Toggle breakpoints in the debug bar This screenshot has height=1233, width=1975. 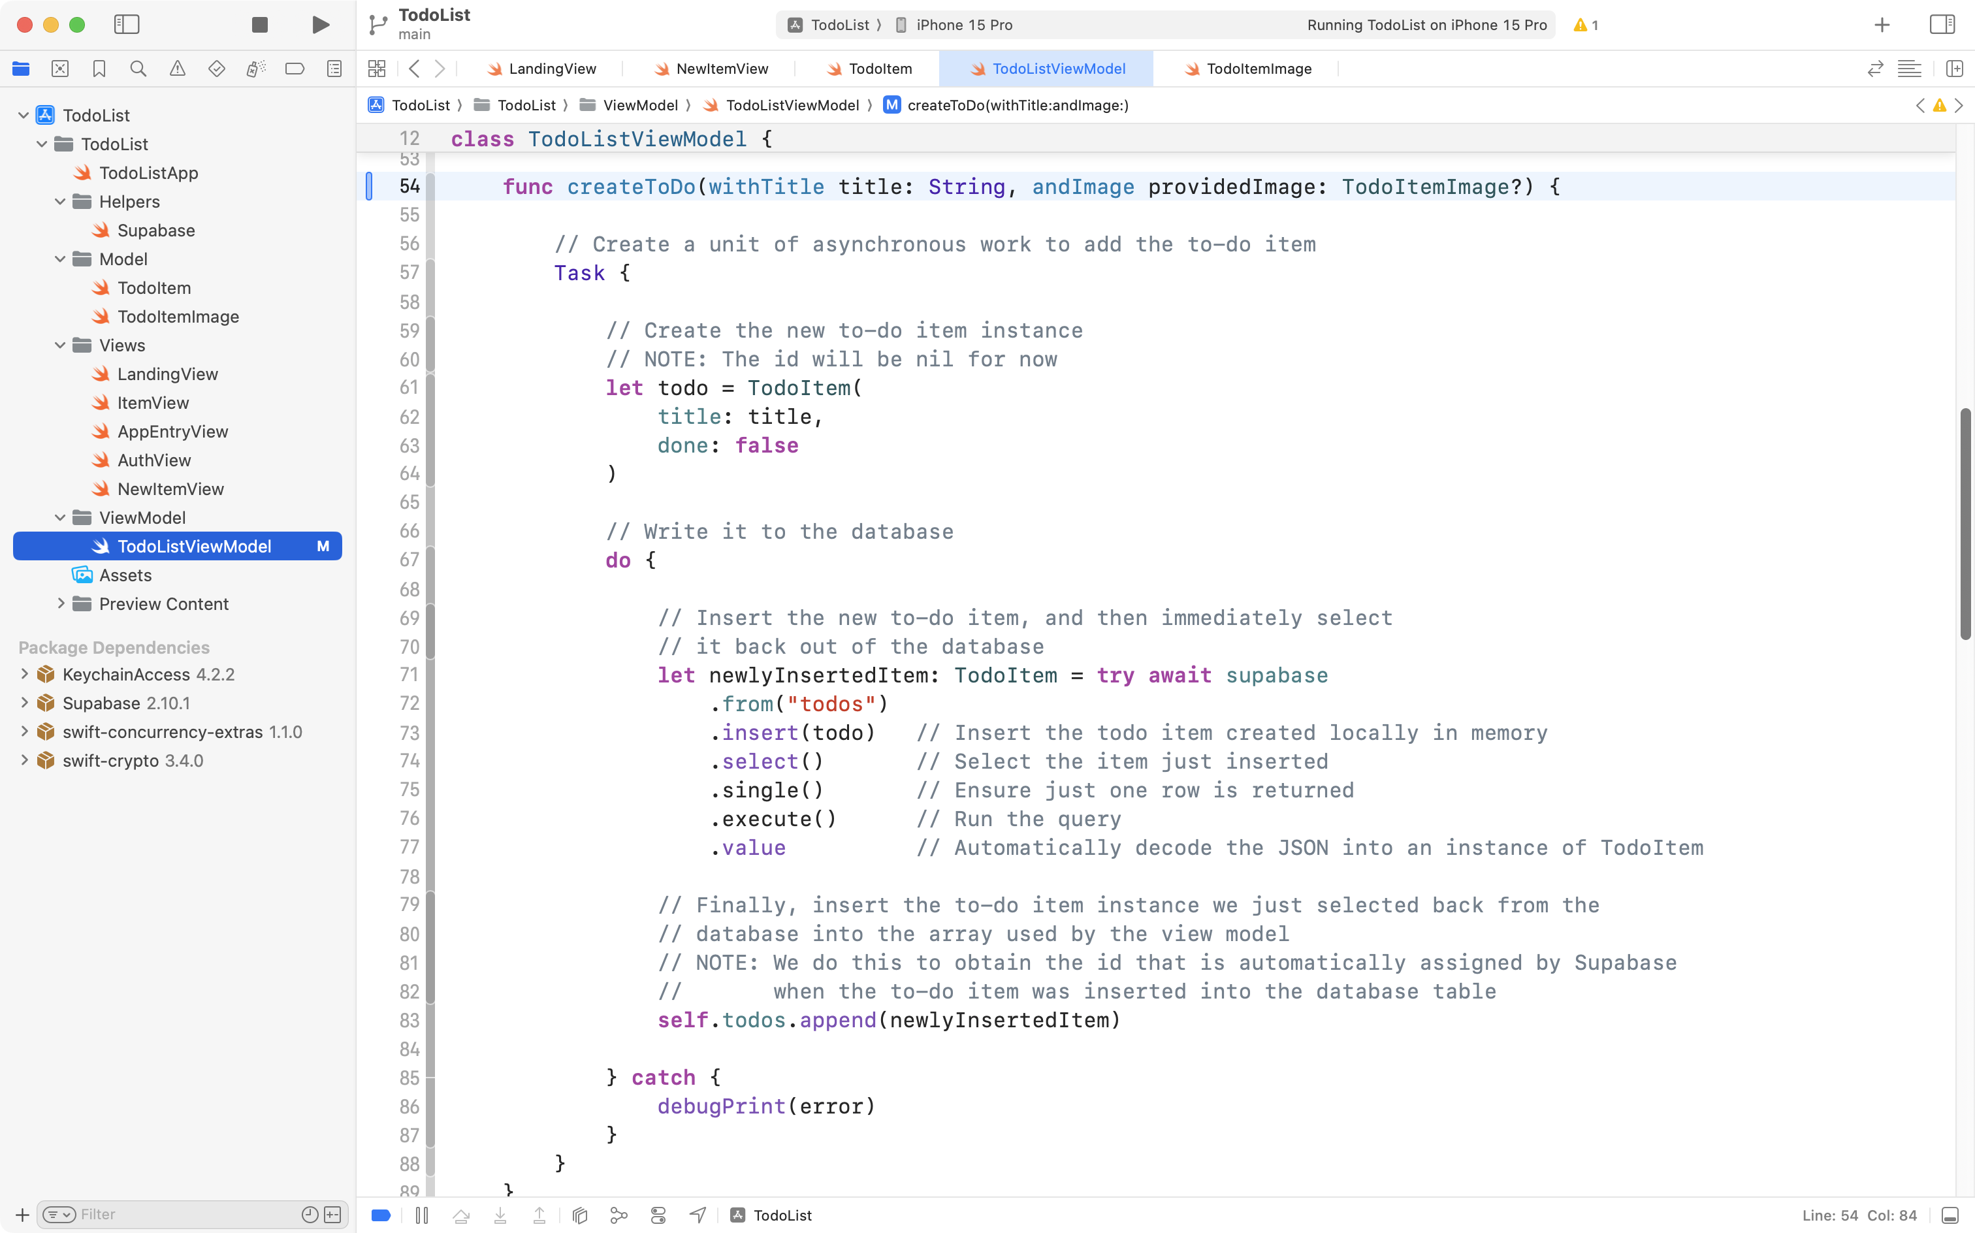click(x=380, y=1214)
